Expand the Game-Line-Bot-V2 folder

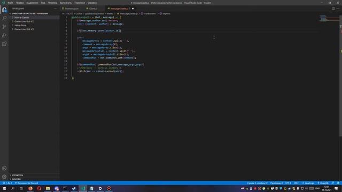coord(34,21)
